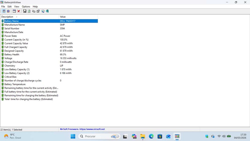The image size is (250, 141).
Task: Save selected items with floppy disk icon
Action: tap(25, 11)
